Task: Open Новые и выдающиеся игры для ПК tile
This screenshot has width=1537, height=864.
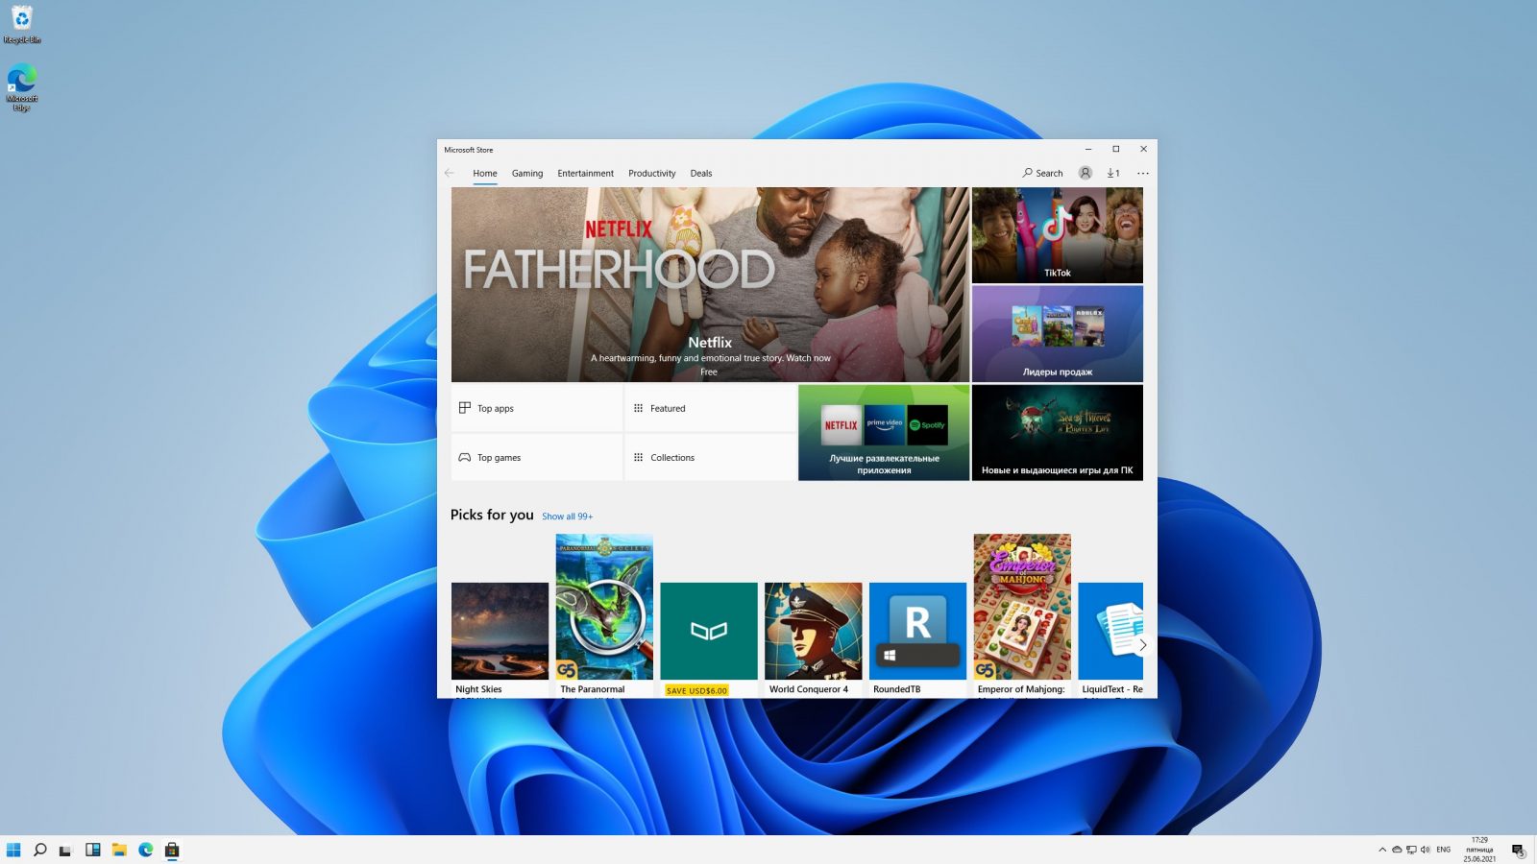Action: tap(1058, 433)
